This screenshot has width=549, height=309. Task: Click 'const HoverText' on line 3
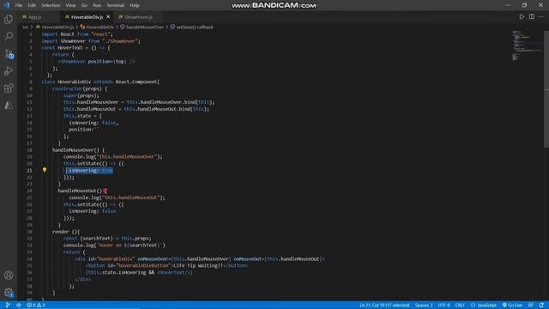coord(62,48)
